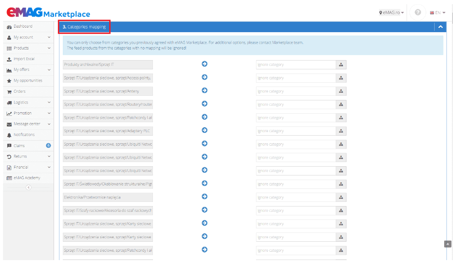The image size is (453, 267).
Task: Select the Elektronika/Przetwornice napięcia source field
Action: click(108, 197)
